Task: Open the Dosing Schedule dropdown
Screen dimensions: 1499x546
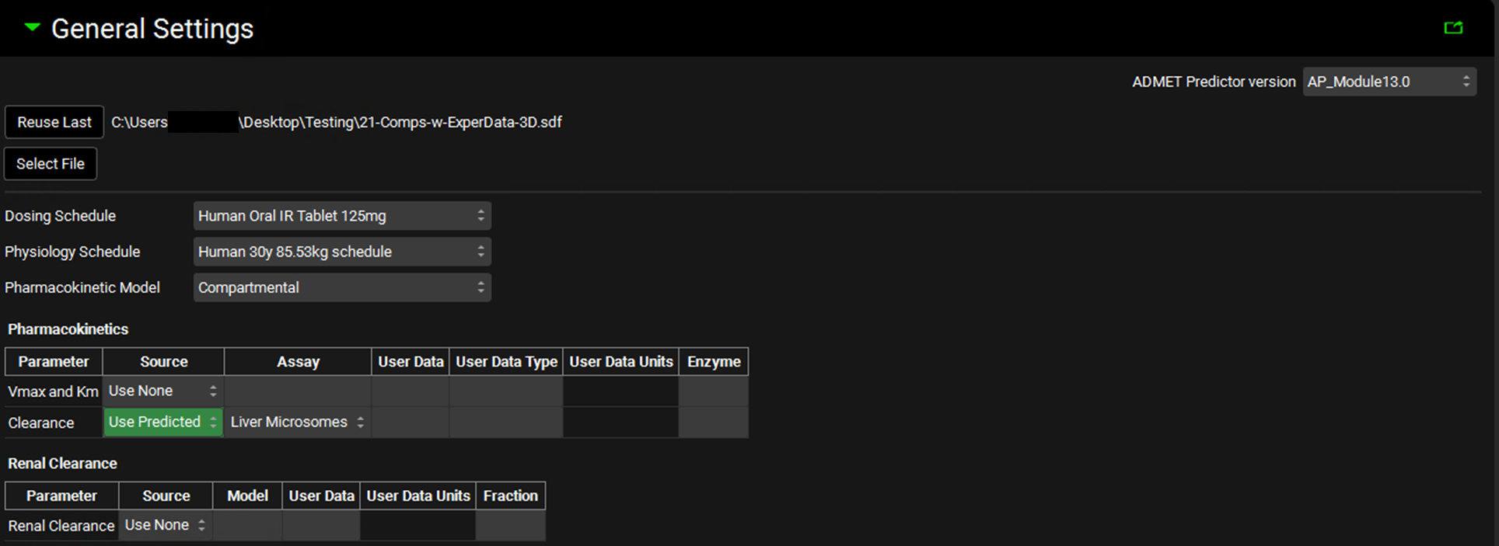Action: [341, 216]
